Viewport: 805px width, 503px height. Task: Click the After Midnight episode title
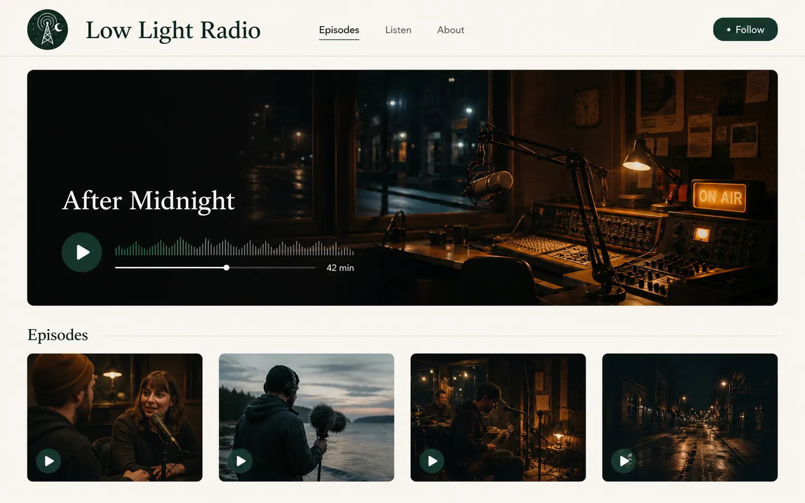pos(148,200)
